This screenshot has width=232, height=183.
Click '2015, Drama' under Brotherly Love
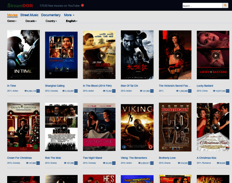pos(165,163)
